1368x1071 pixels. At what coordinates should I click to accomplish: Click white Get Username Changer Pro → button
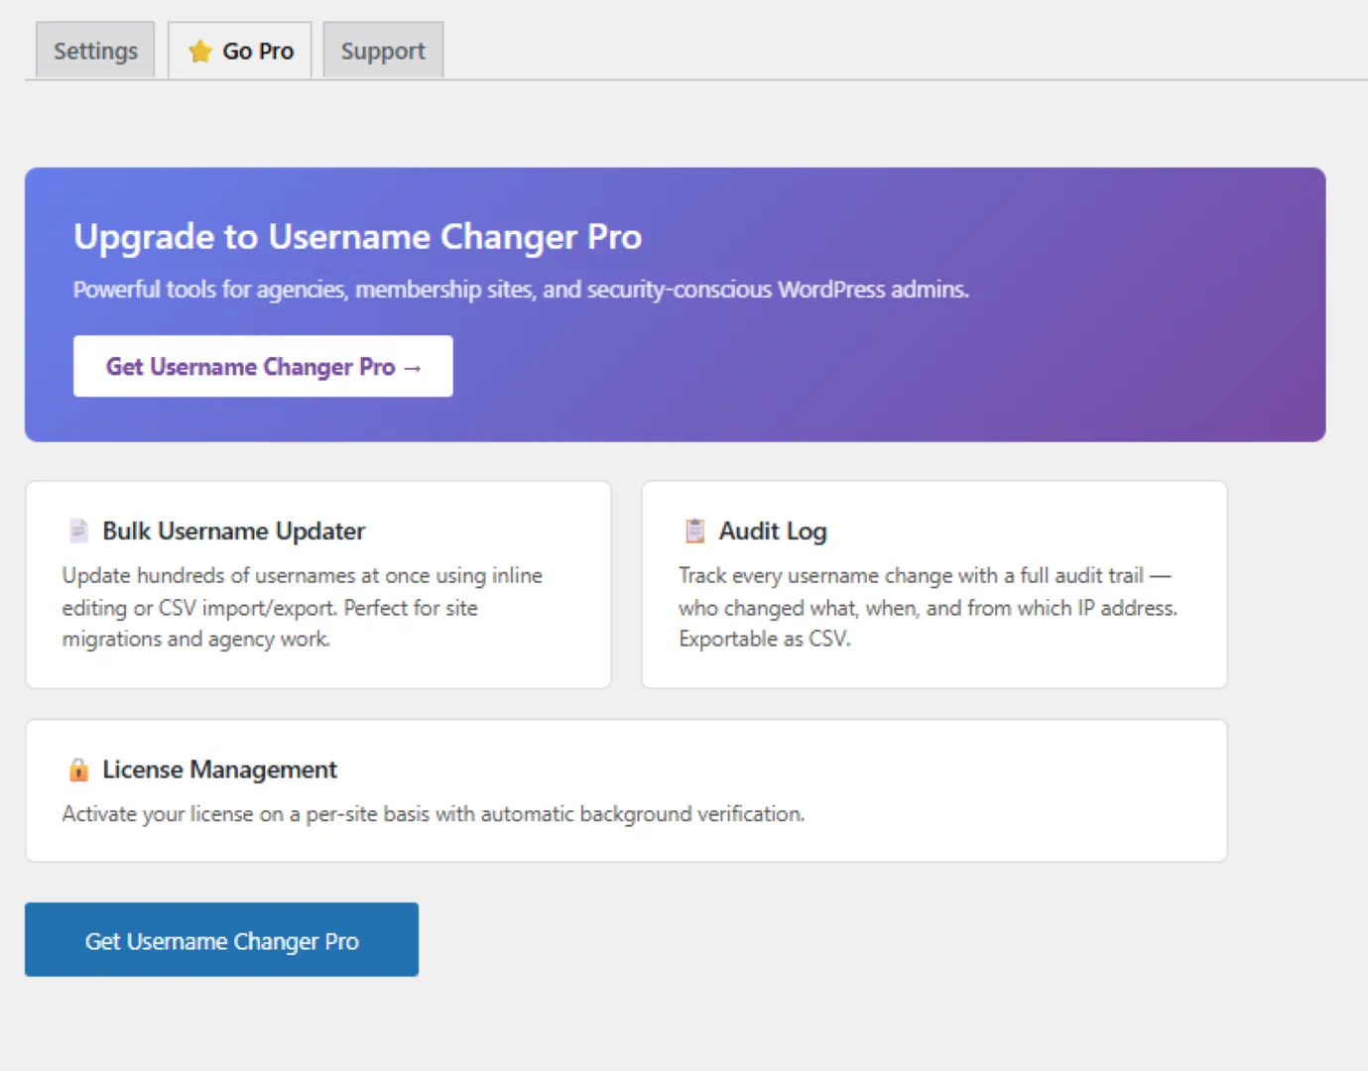[x=263, y=366]
